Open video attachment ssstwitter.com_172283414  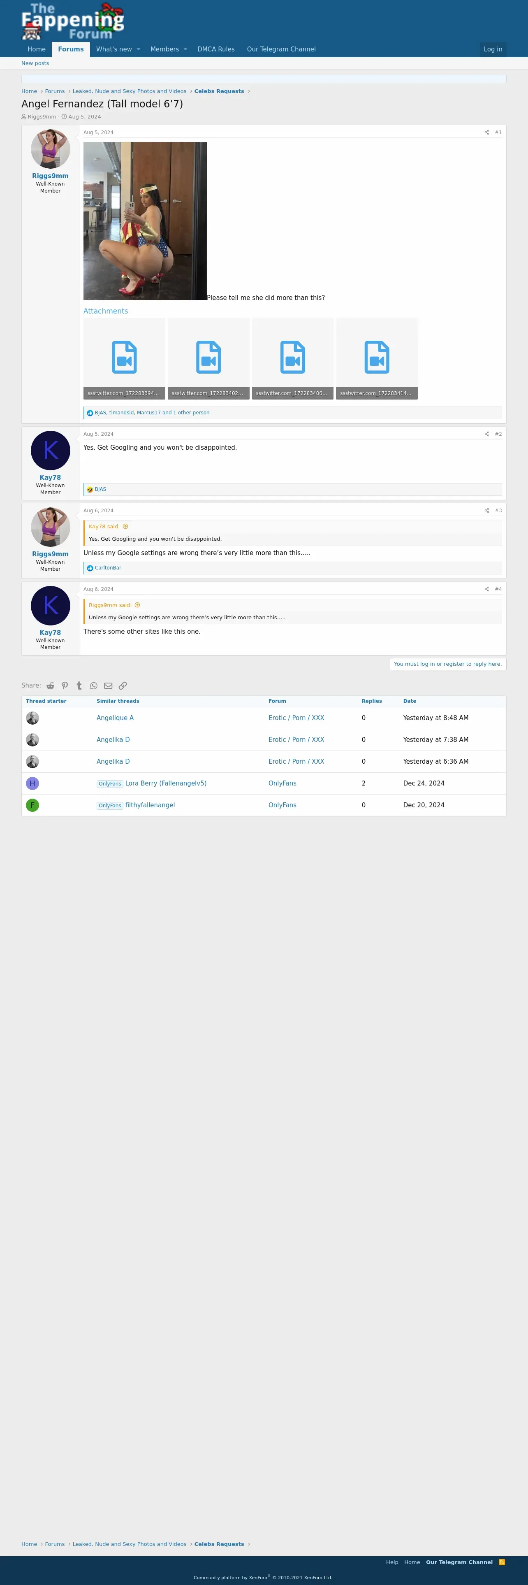point(377,359)
